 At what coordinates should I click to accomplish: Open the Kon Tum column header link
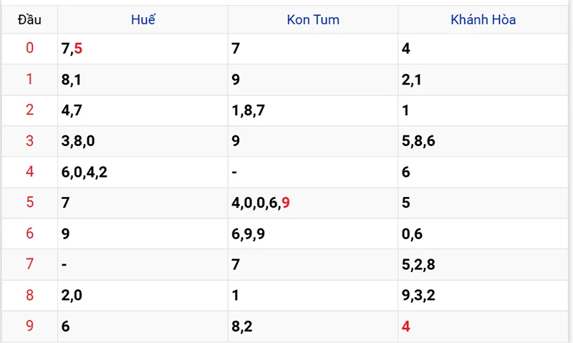[x=313, y=20]
